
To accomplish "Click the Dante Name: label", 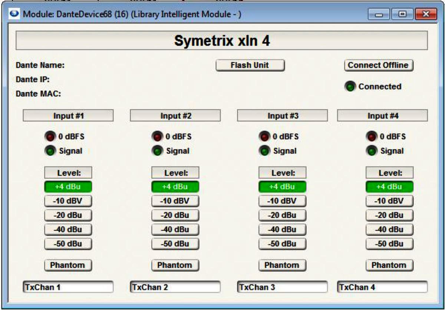I will 40,66.
